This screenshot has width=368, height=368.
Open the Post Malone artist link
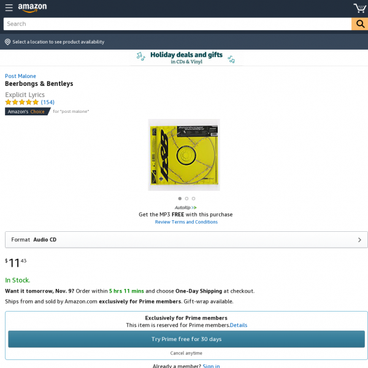click(20, 76)
